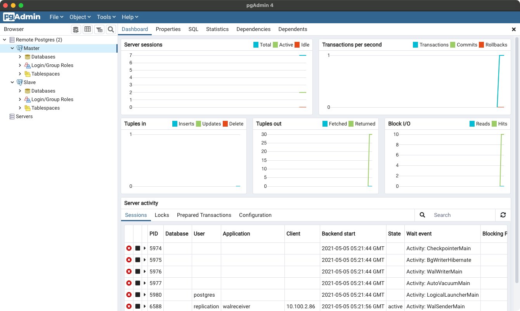Open the File menu
Image resolution: width=520 pixels, height=311 pixels.
click(56, 17)
